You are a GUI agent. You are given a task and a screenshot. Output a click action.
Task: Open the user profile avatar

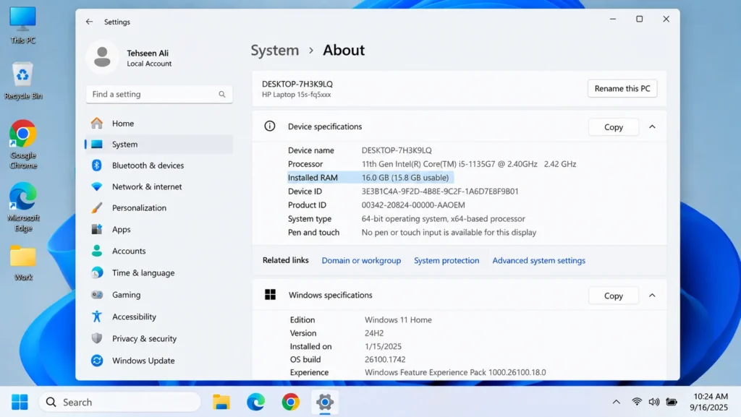click(102, 58)
